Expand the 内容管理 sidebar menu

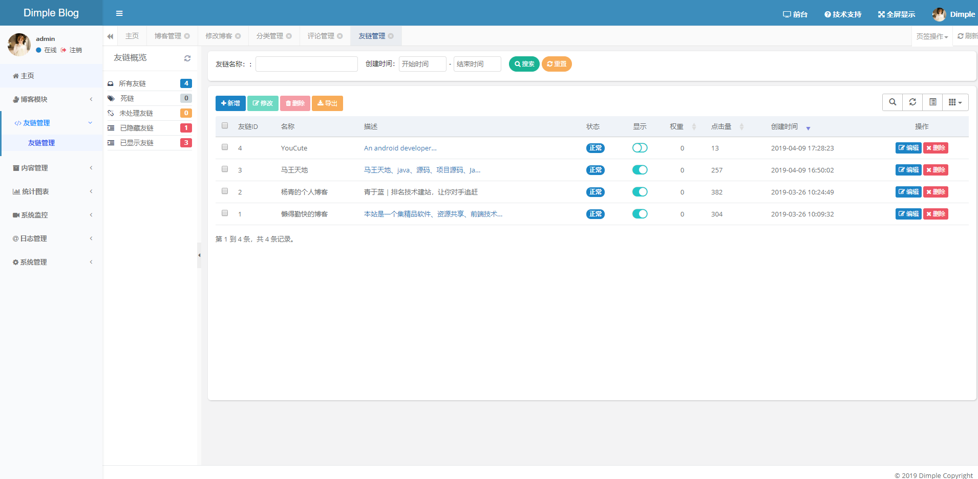[51, 168]
